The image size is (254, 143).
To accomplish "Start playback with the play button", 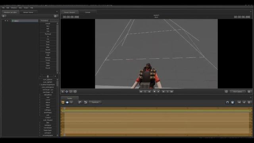I will 158,92.
